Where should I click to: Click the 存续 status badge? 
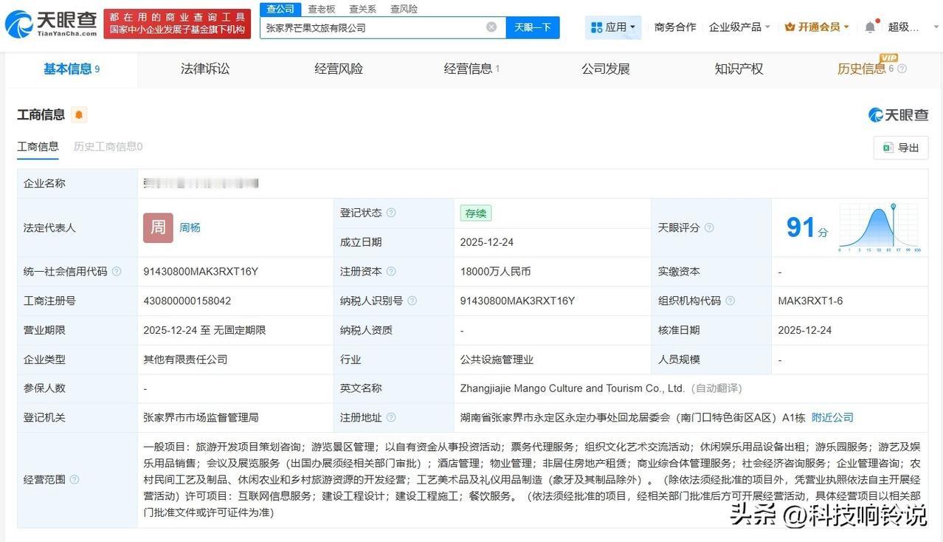pos(475,213)
